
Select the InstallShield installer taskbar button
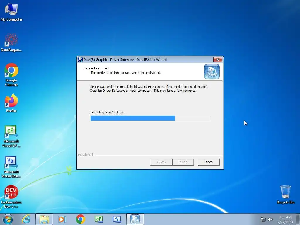click(x=135, y=219)
